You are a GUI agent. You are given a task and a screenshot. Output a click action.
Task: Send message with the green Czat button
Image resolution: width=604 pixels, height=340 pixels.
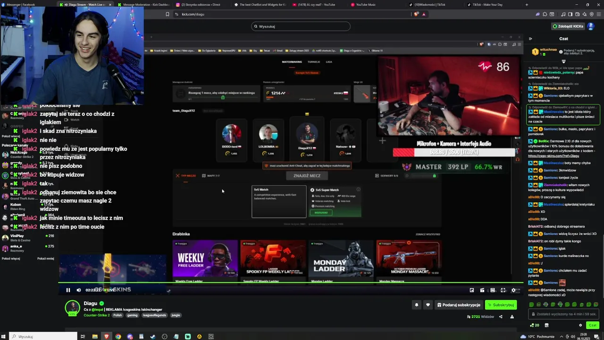592,325
